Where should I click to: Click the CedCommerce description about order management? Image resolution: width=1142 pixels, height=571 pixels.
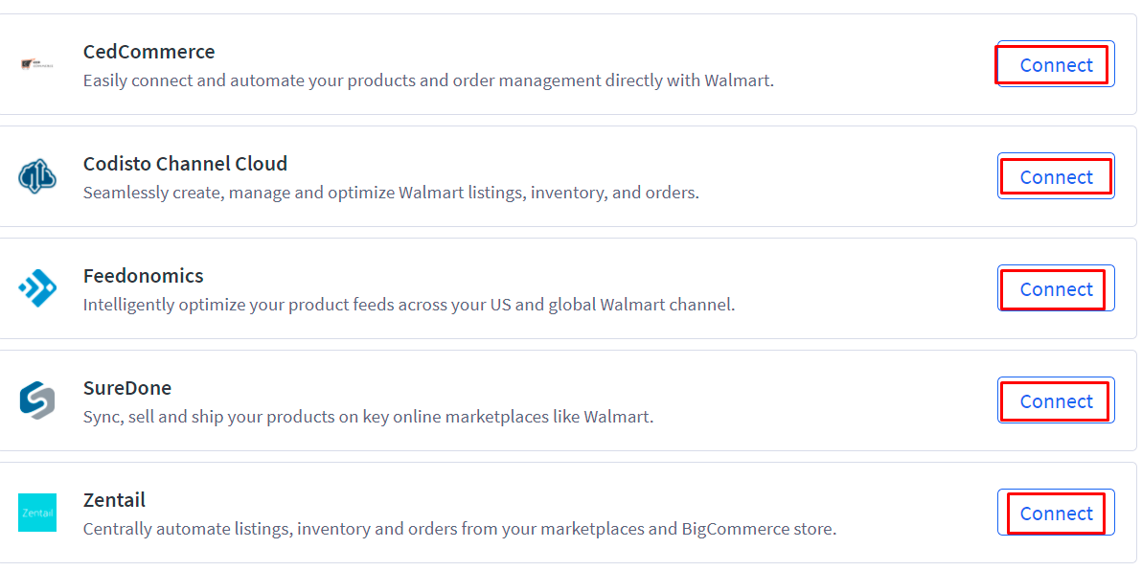428,80
